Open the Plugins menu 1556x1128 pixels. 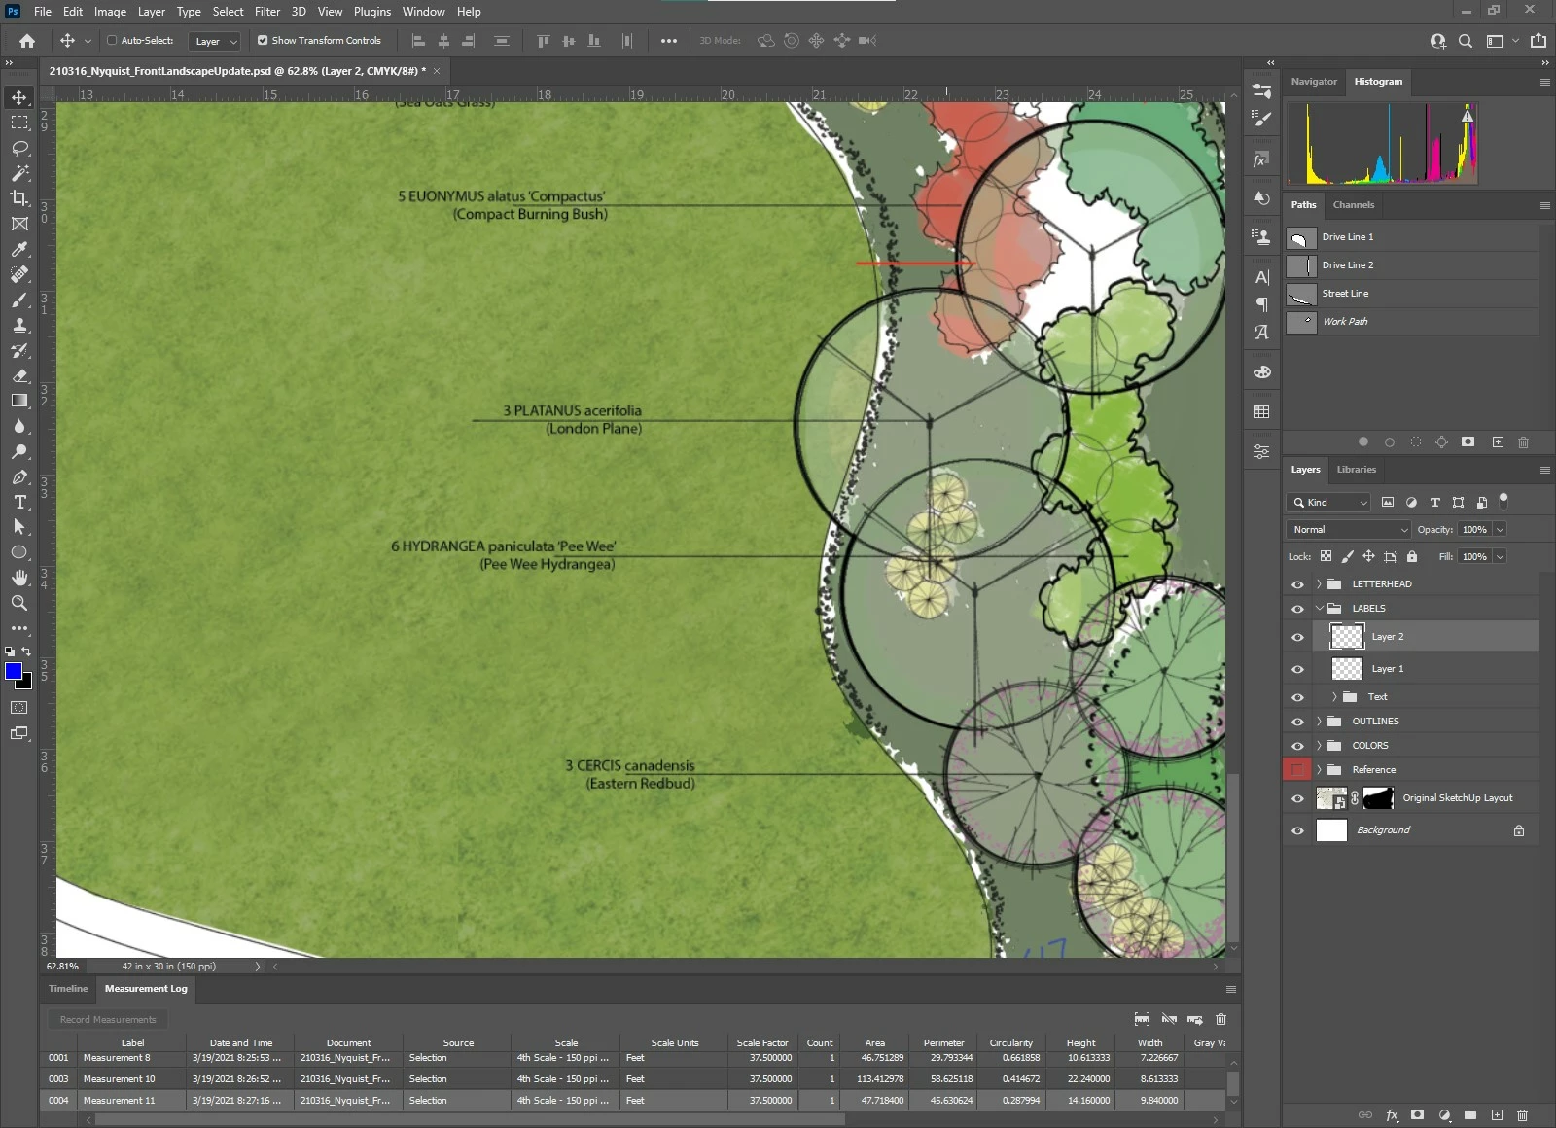click(372, 12)
